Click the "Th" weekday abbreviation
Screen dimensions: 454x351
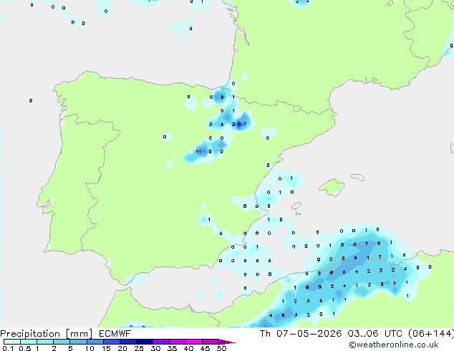(x=265, y=334)
